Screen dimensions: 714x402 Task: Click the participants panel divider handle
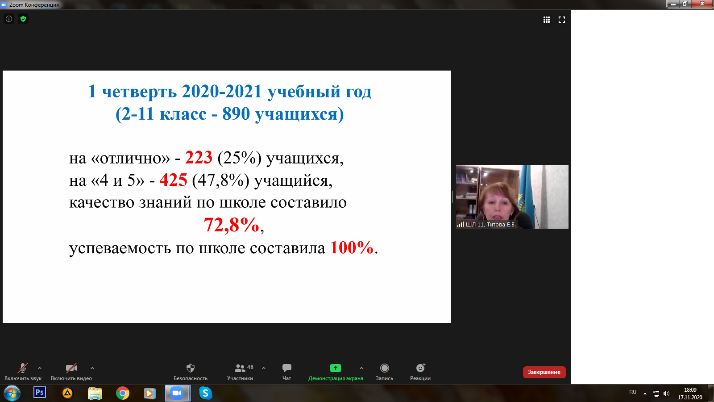coord(453,197)
